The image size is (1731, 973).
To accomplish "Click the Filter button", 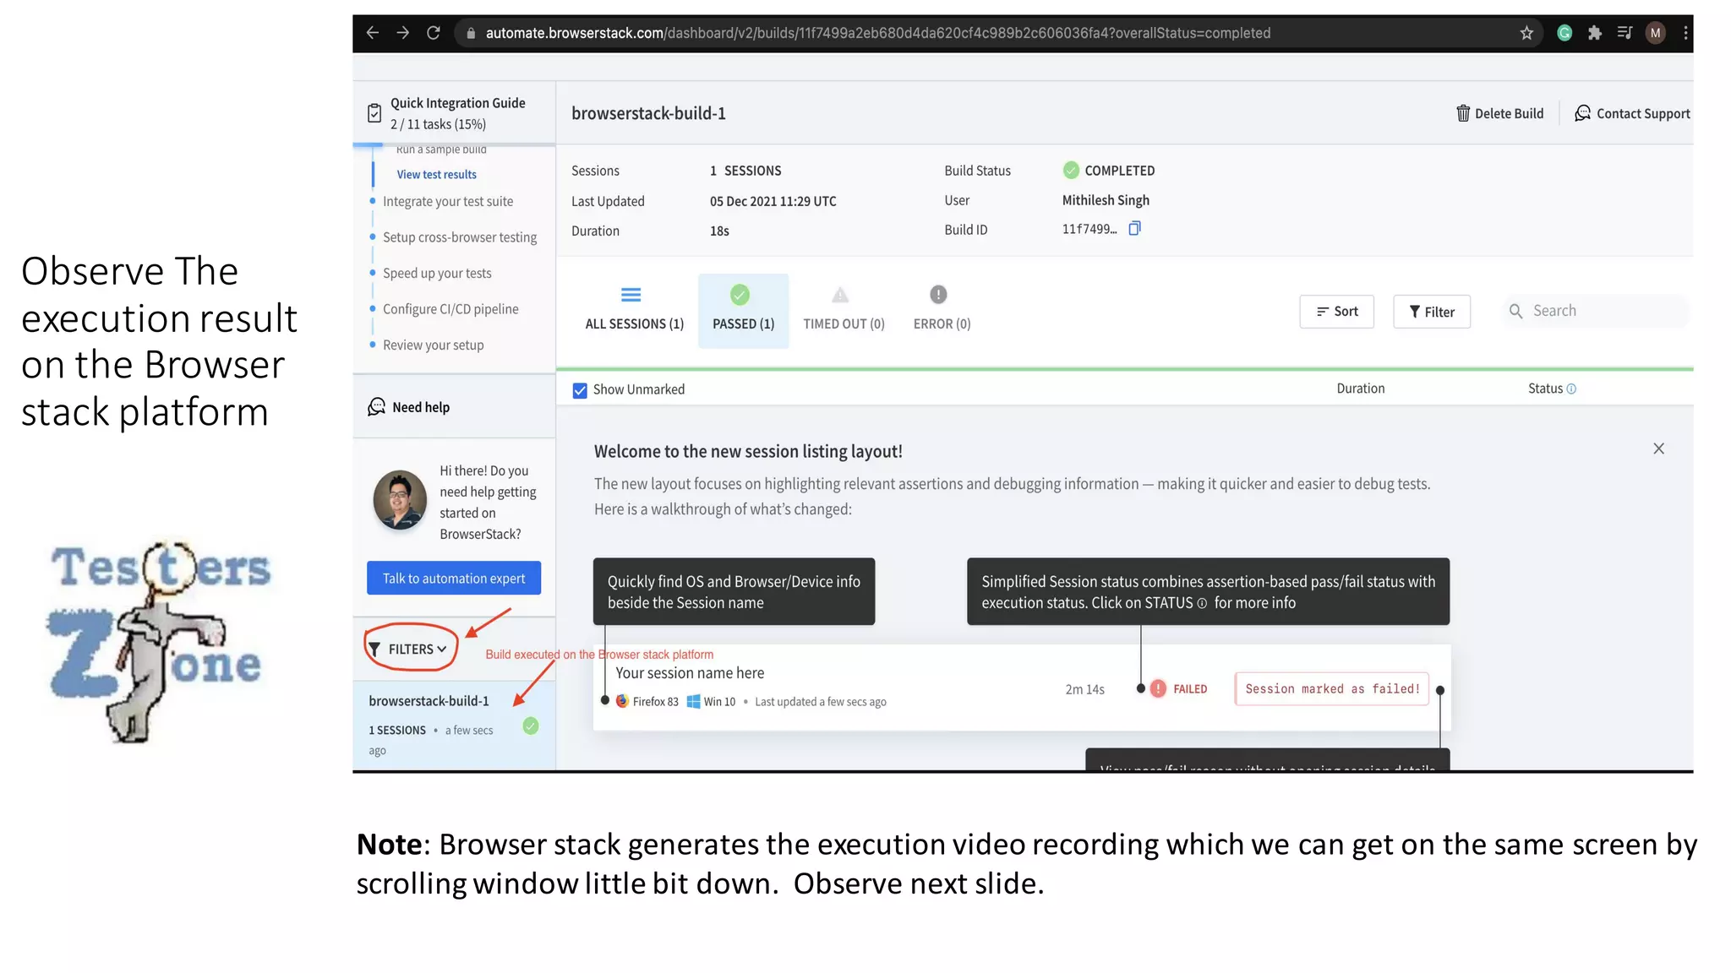I will pyautogui.click(x=1431, y=312).
